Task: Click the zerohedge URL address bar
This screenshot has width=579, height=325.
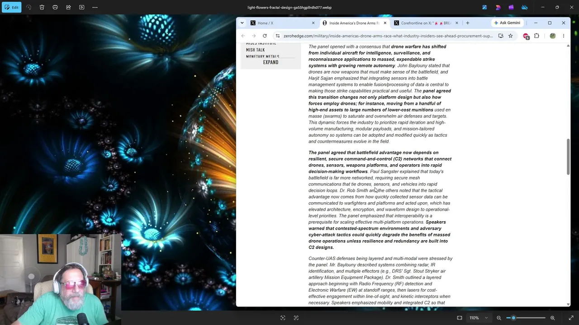Action: click(x=388, y=36)
